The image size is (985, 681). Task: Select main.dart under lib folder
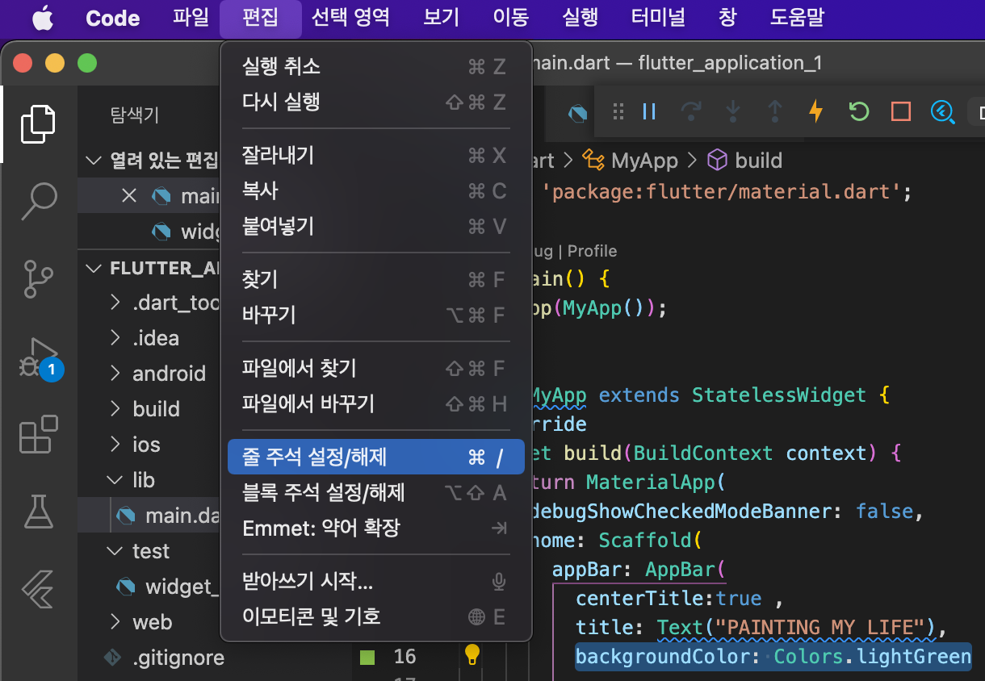[149, 516]
